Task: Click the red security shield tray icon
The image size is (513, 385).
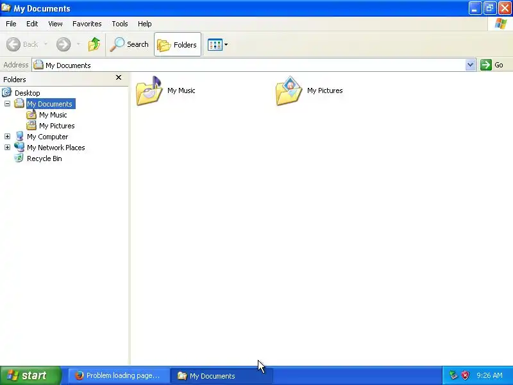Action: tap(465, 375)
